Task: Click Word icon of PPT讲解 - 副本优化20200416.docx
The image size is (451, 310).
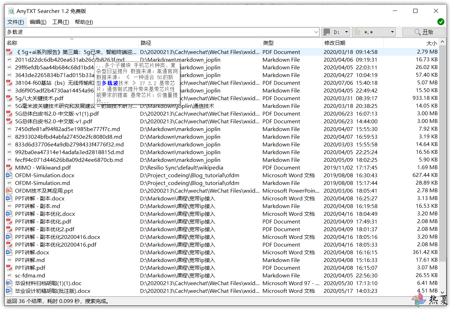Action: pos(9,237)
